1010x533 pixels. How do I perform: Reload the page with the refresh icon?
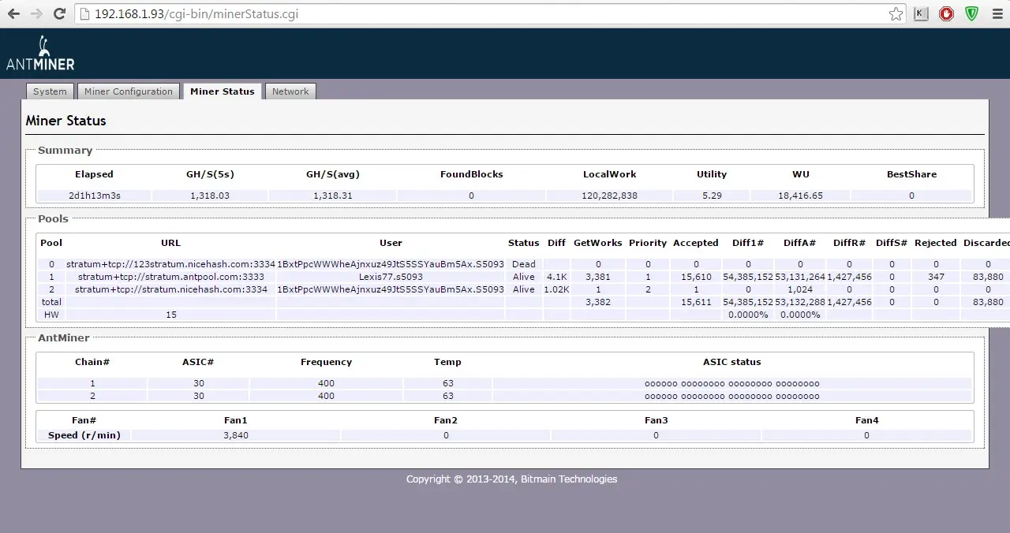59,14
